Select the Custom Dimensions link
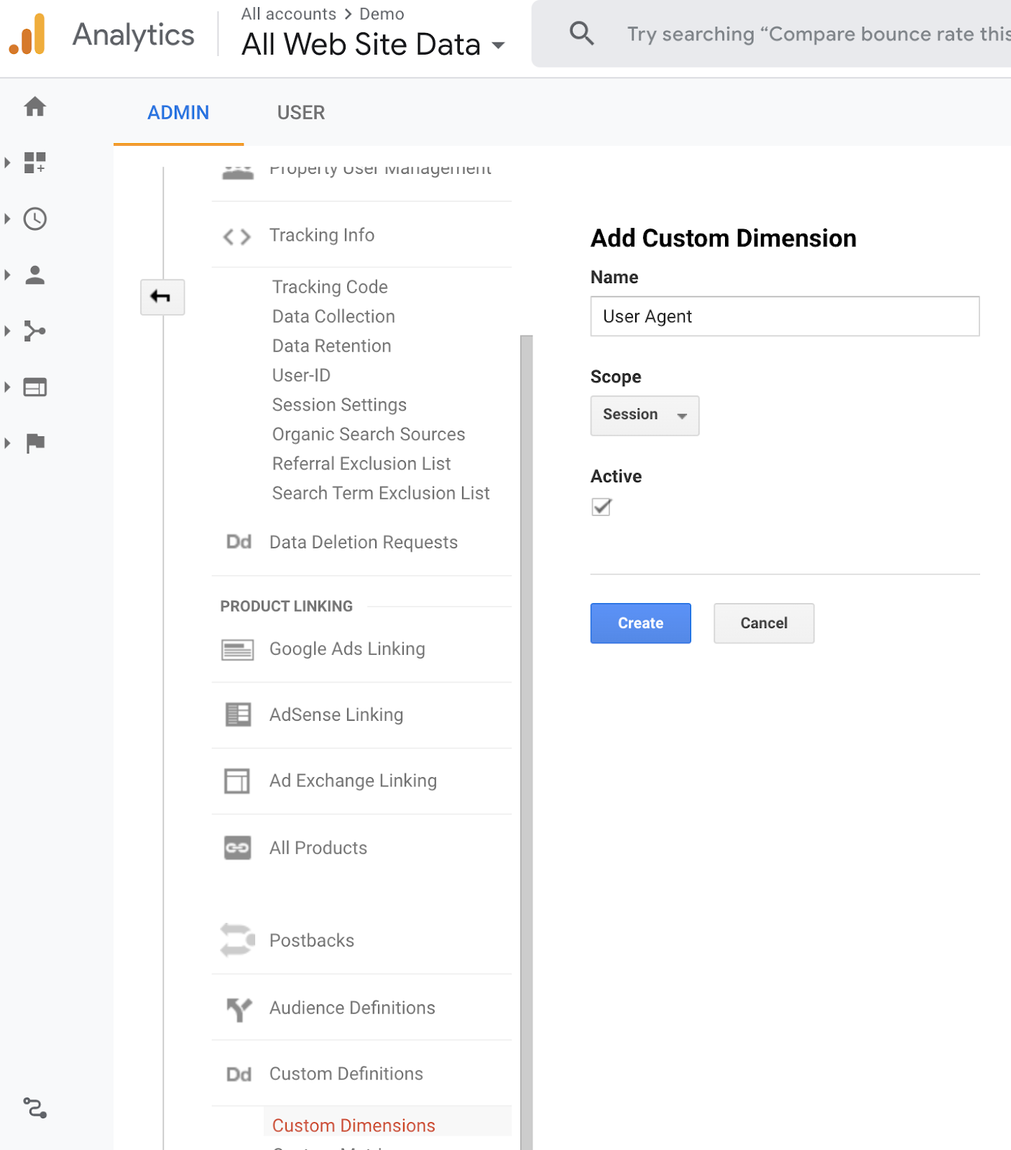Image resolution: width=1011 pixels, height=1150 pixels. [354, 1126]
